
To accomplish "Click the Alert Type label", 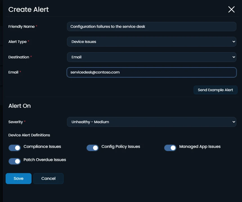I will point(17,42).
